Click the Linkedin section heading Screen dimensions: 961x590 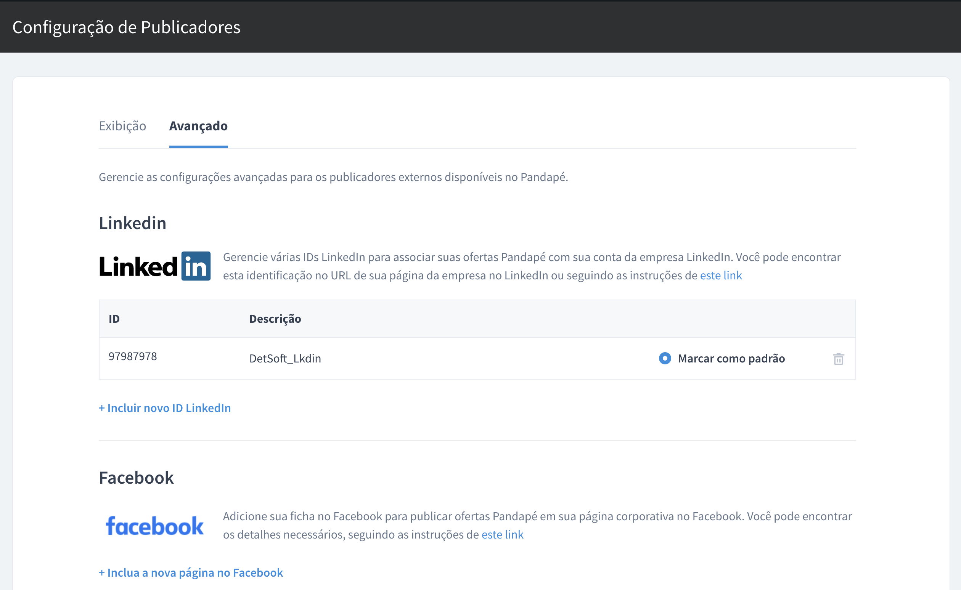[133, 223]
